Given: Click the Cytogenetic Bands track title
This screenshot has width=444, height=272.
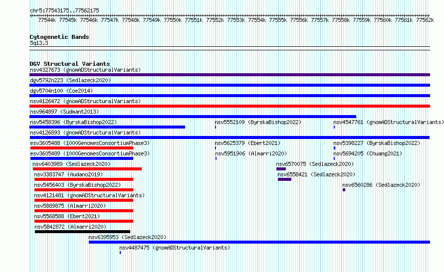Looking at the screenshot, I should [x=59, y=37].
